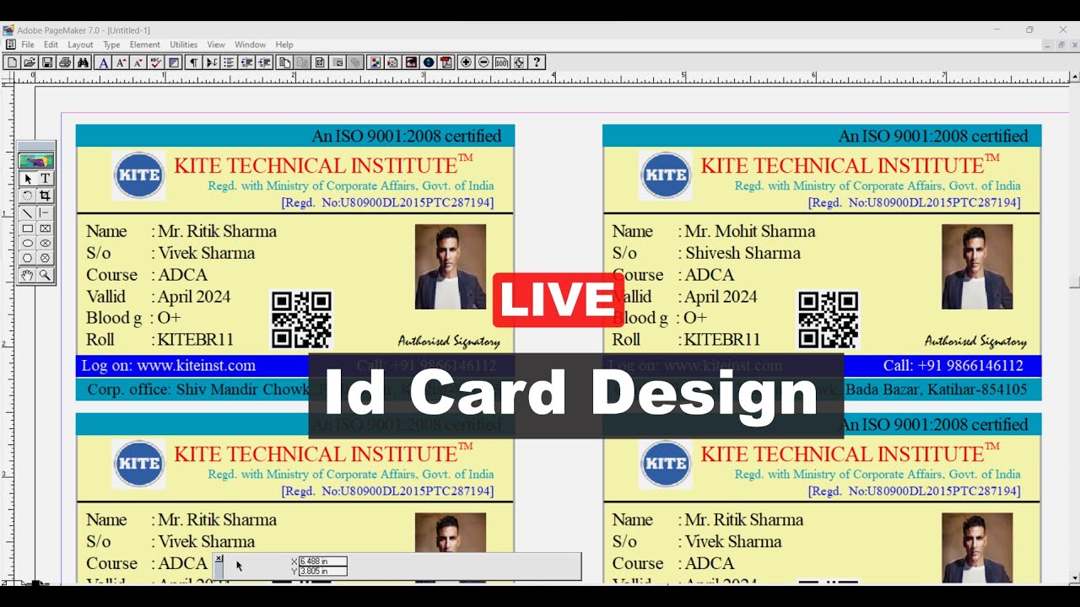Click the Open file toolbar icon

click(30, 62)
